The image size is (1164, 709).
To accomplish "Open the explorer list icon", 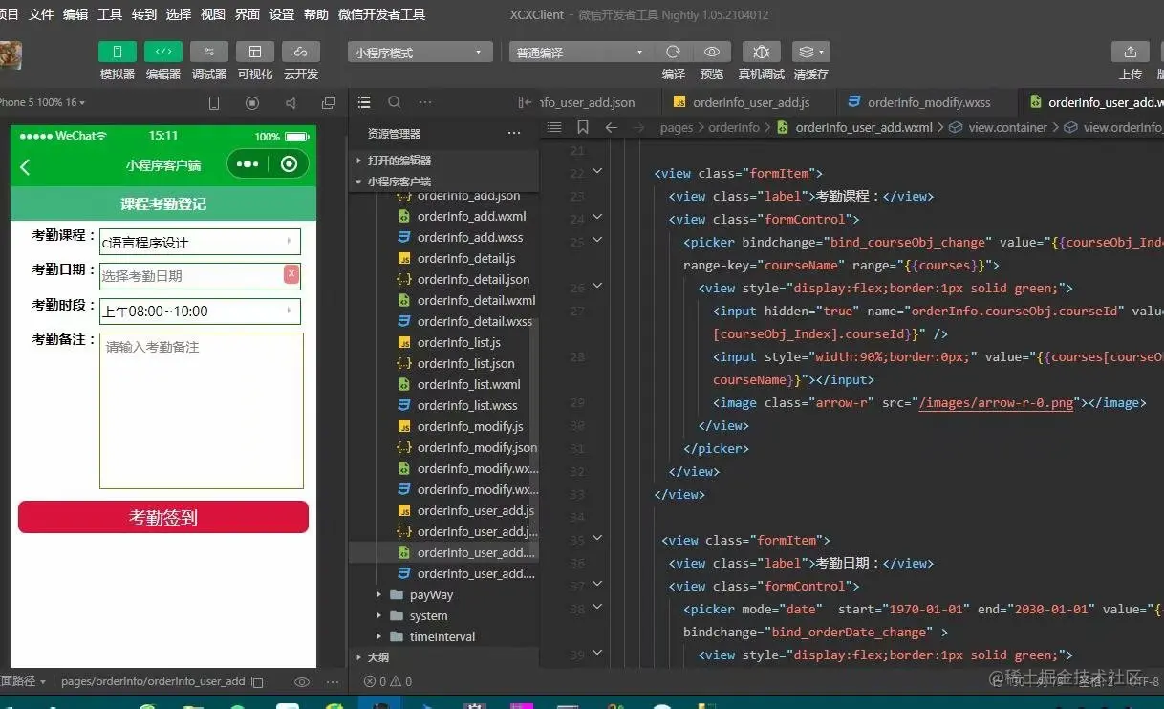I will pyautogui.click(x=364, y=102).
